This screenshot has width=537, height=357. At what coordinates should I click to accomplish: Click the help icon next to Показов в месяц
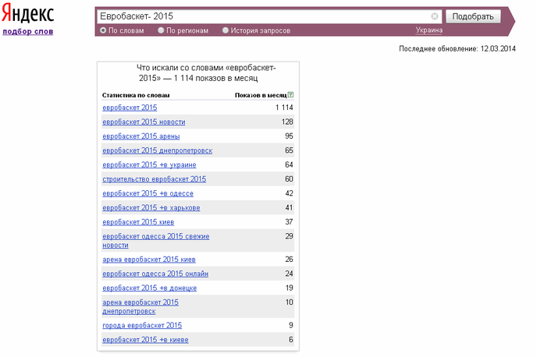point(291,95)
